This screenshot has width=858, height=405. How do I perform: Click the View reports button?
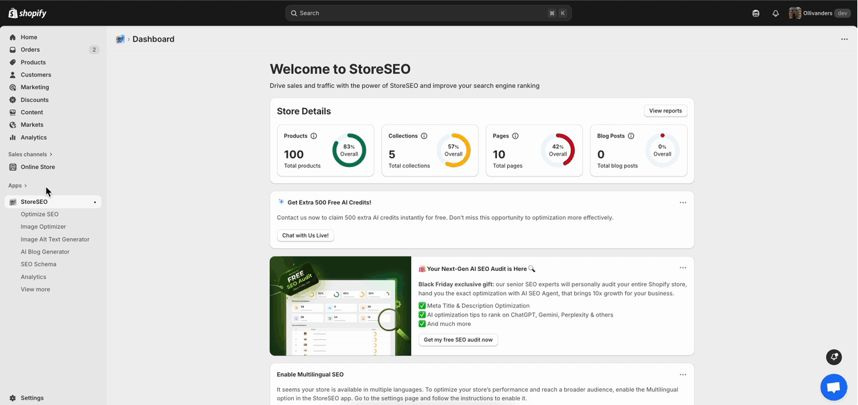pyautogui.click(x=665, y=110)
